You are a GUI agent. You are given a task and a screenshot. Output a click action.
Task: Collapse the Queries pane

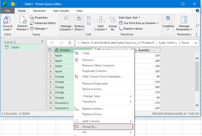pos(42,42)
